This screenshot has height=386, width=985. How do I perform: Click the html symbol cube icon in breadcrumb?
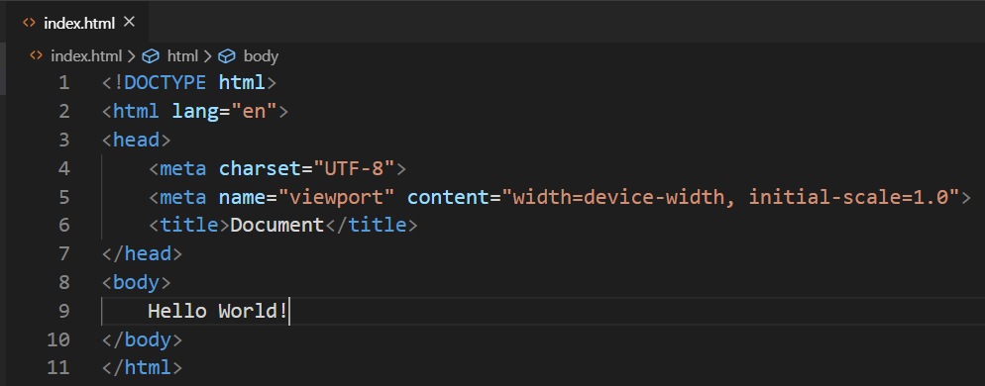151,56
